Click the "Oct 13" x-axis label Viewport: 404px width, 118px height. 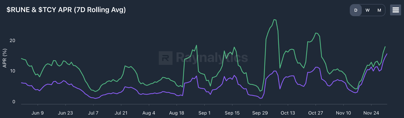click(288, 113)
